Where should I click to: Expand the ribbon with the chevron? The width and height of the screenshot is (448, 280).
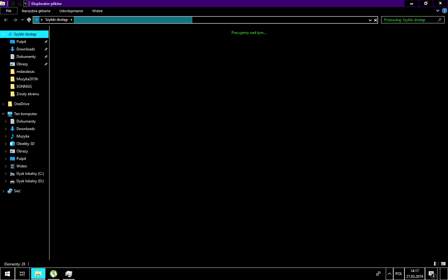(x=438, y=11)
